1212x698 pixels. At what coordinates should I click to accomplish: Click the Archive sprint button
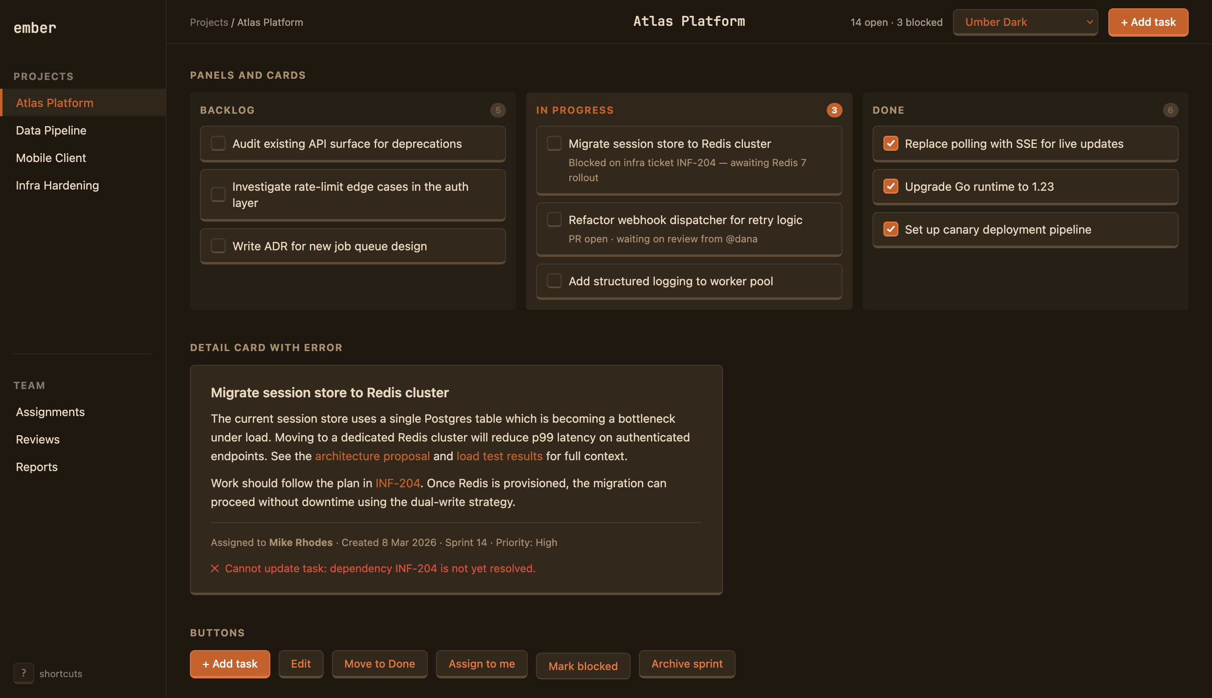[x=686, y=663]
